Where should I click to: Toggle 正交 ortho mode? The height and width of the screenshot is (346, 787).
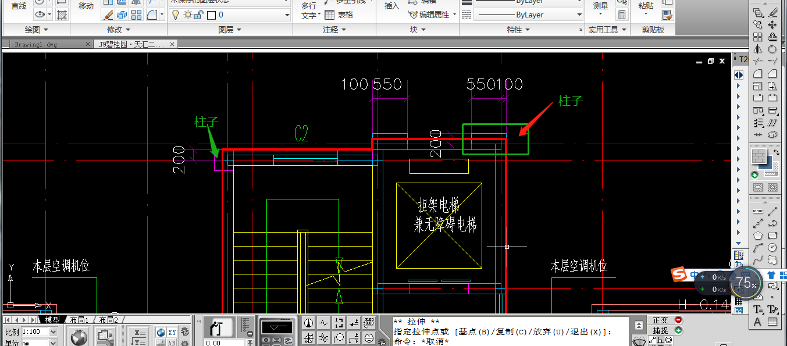pos(666,320)
